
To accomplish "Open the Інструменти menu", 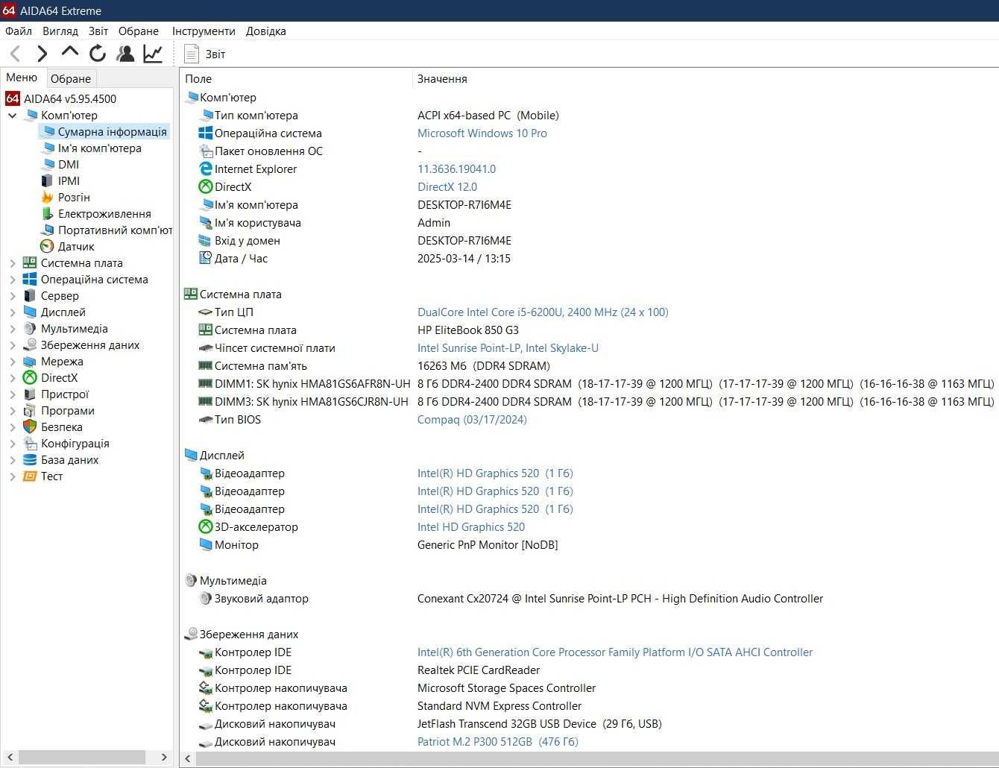I will pos(204,31).
